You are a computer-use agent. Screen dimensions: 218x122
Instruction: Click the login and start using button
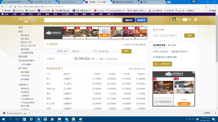click(x=162, y=64)
